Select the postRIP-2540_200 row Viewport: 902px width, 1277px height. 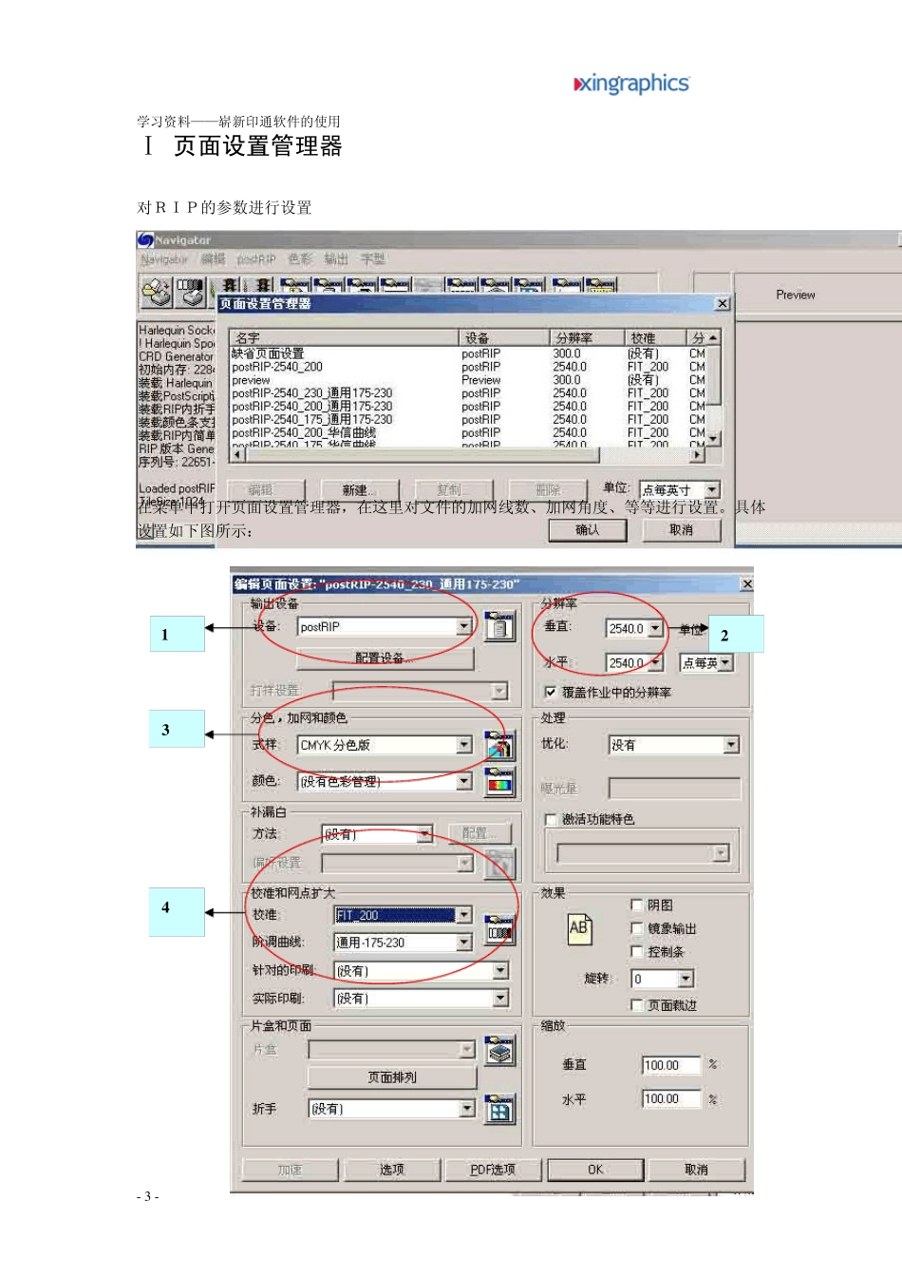(469, 367)
